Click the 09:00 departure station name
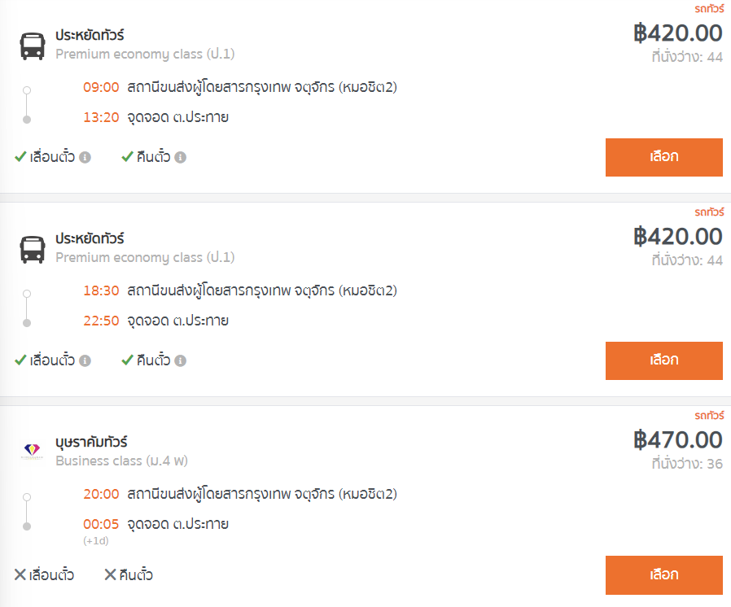 click(x=262, y=88)
